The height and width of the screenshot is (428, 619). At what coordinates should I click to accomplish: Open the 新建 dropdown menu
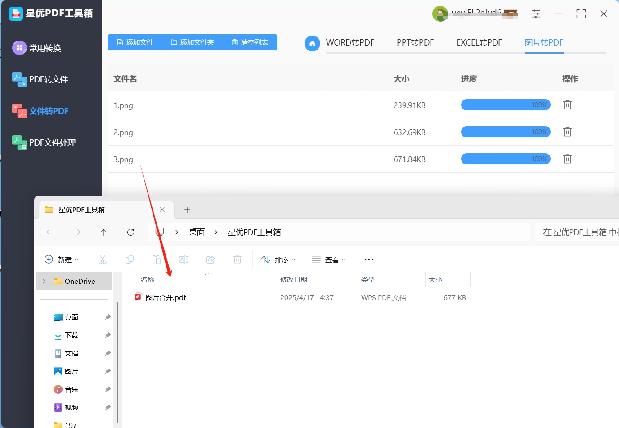tap(62, 260)
